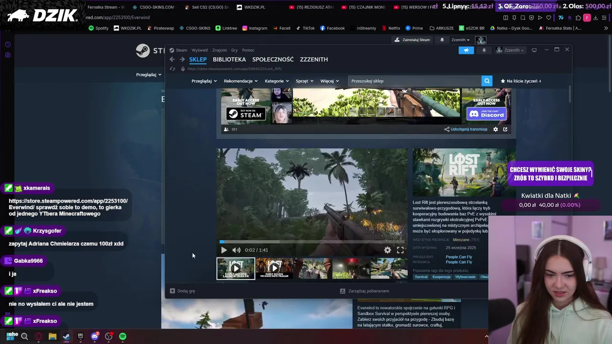
Task: Open Zarządzaj pobieraniem downloads
Action: coord(364,291)
